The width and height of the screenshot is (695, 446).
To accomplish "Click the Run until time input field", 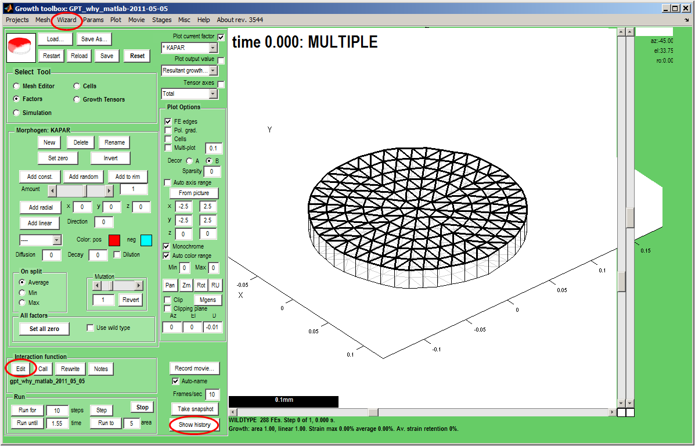I will [57, 423].
